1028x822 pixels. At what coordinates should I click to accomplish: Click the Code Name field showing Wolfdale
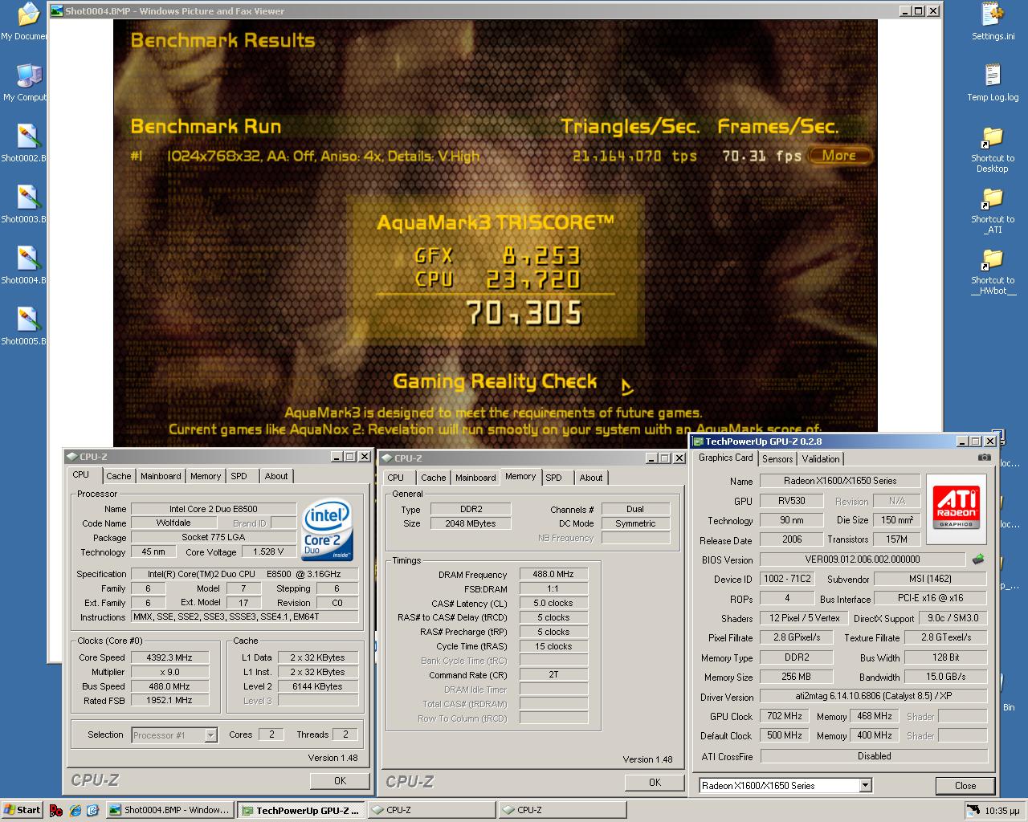click(x=173, y=523)
